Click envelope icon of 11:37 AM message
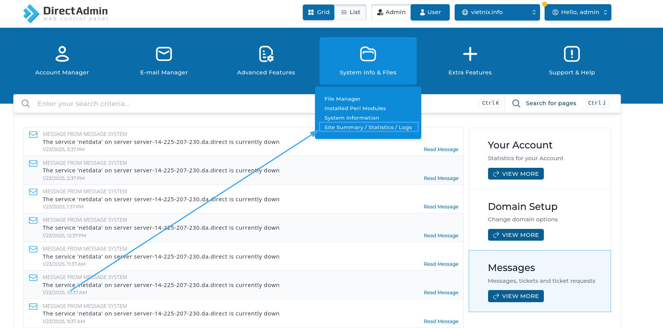 pos(33,249)
